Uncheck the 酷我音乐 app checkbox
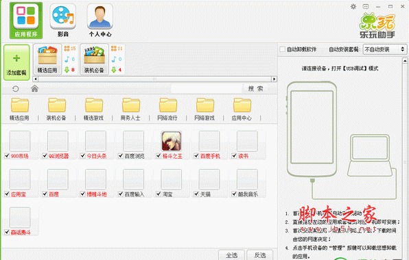The width and height of the screenshot is (409, 260). tap(234, 194)
